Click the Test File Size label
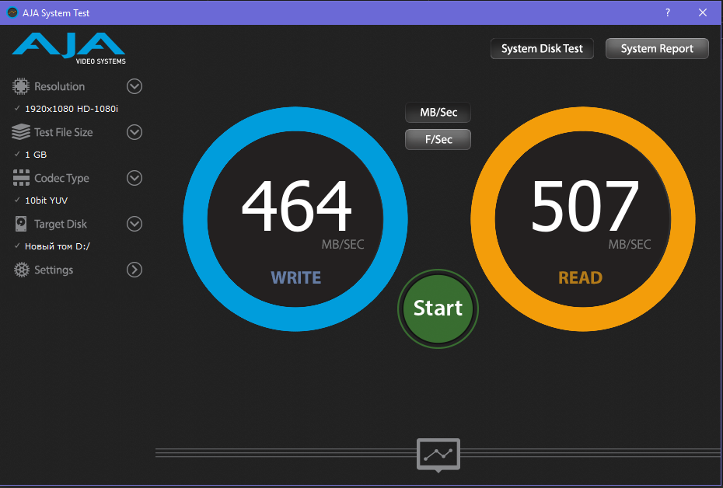Viewport: 723px width, 488px height. tap(64, 132)
